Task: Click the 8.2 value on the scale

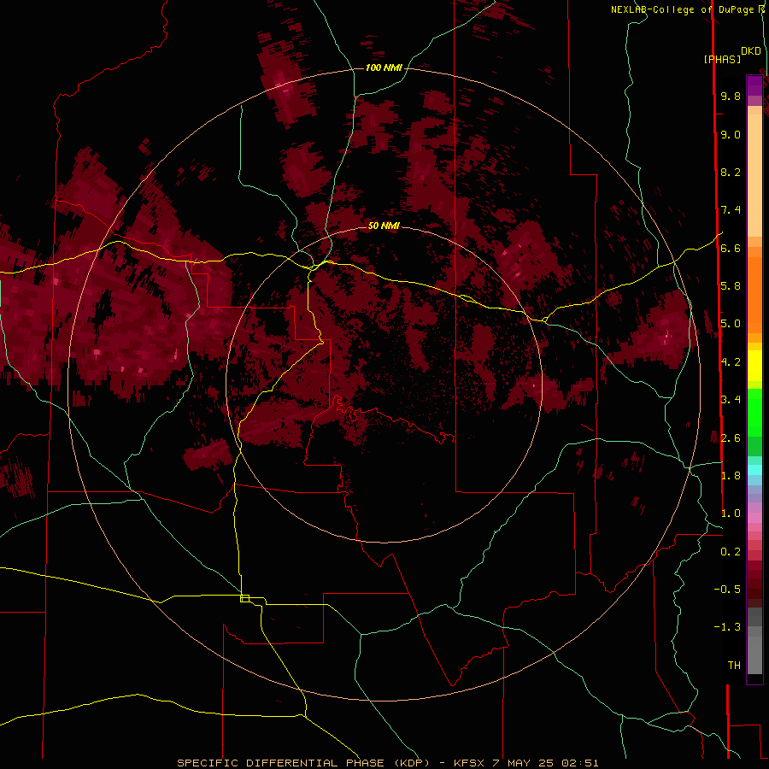Action: coord(731,172)
